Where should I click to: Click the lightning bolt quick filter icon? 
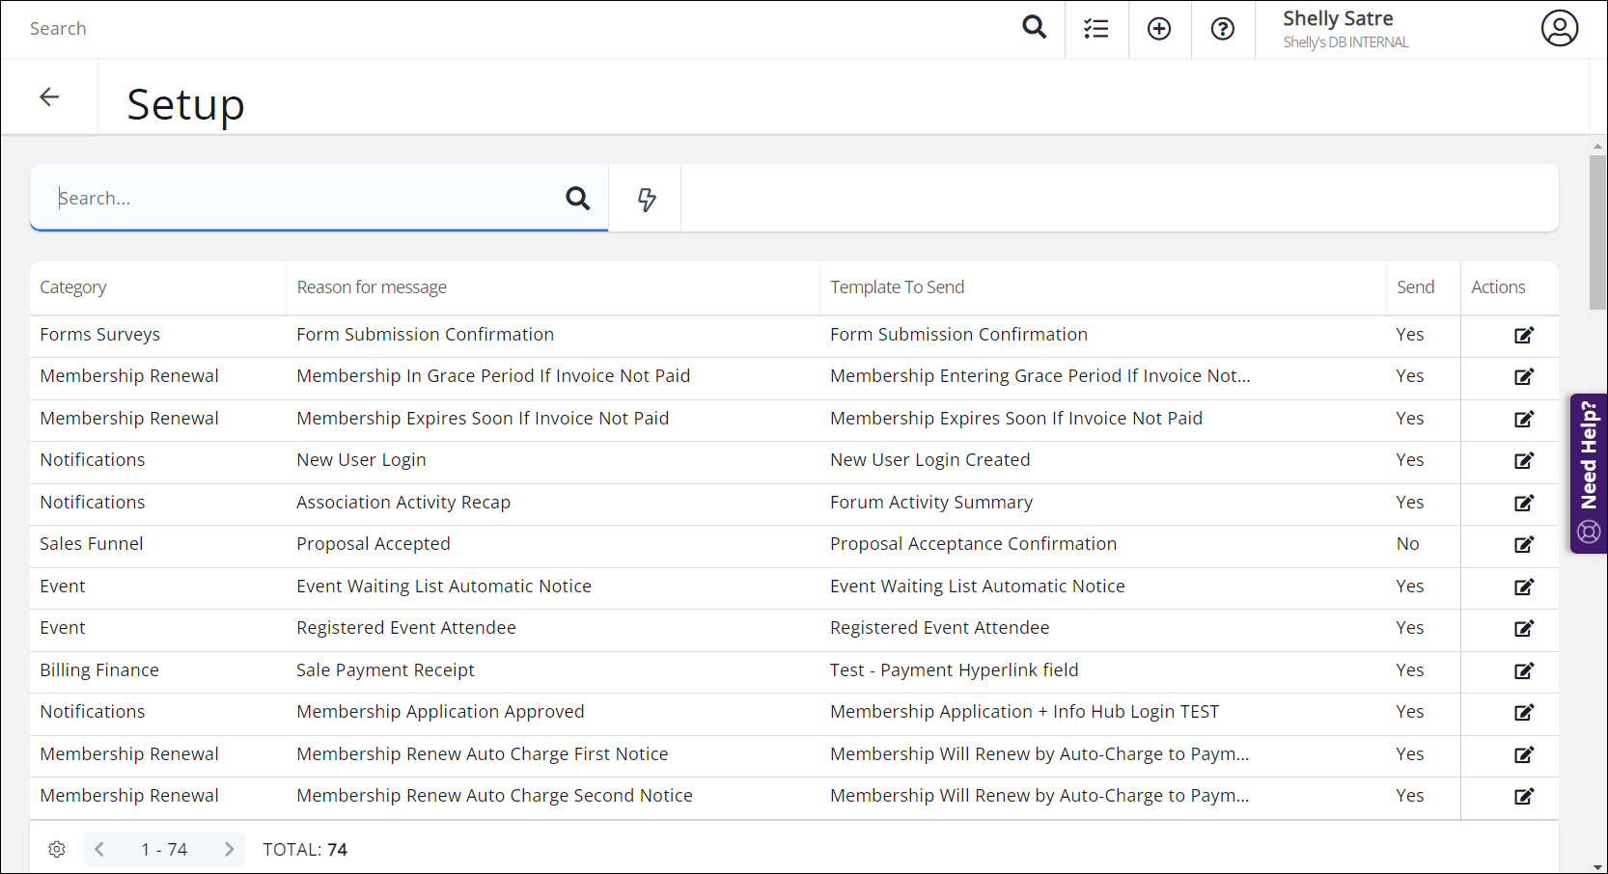tap(646, 199)
